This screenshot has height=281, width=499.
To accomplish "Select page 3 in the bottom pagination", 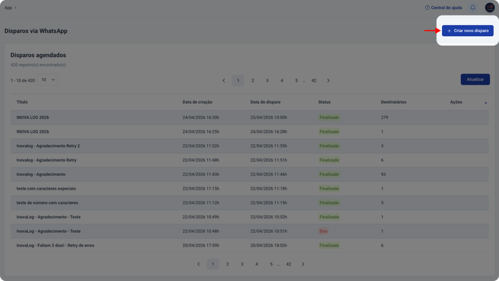I will [242, 264].
